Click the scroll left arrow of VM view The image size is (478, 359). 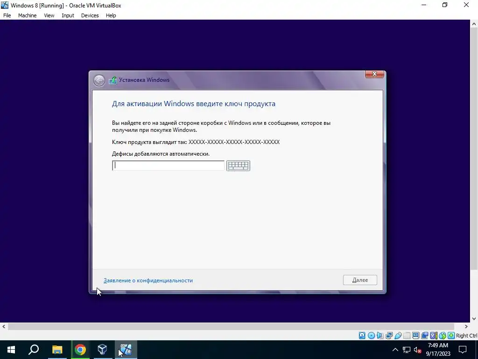click(x=4, y=326)
